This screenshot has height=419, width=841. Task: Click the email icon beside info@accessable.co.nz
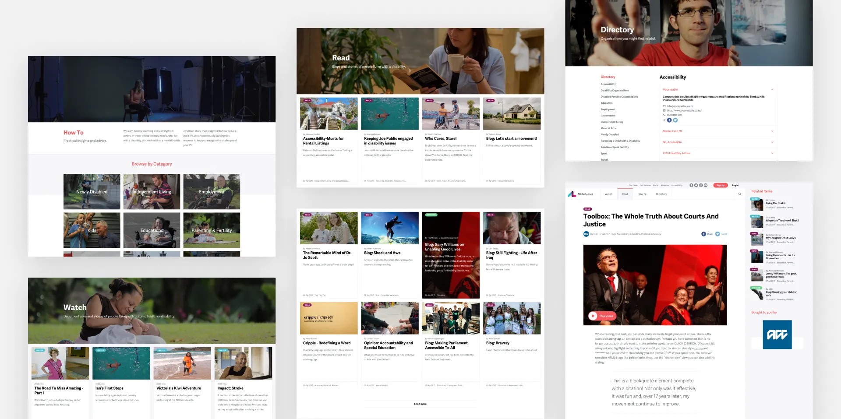[664, 106]
